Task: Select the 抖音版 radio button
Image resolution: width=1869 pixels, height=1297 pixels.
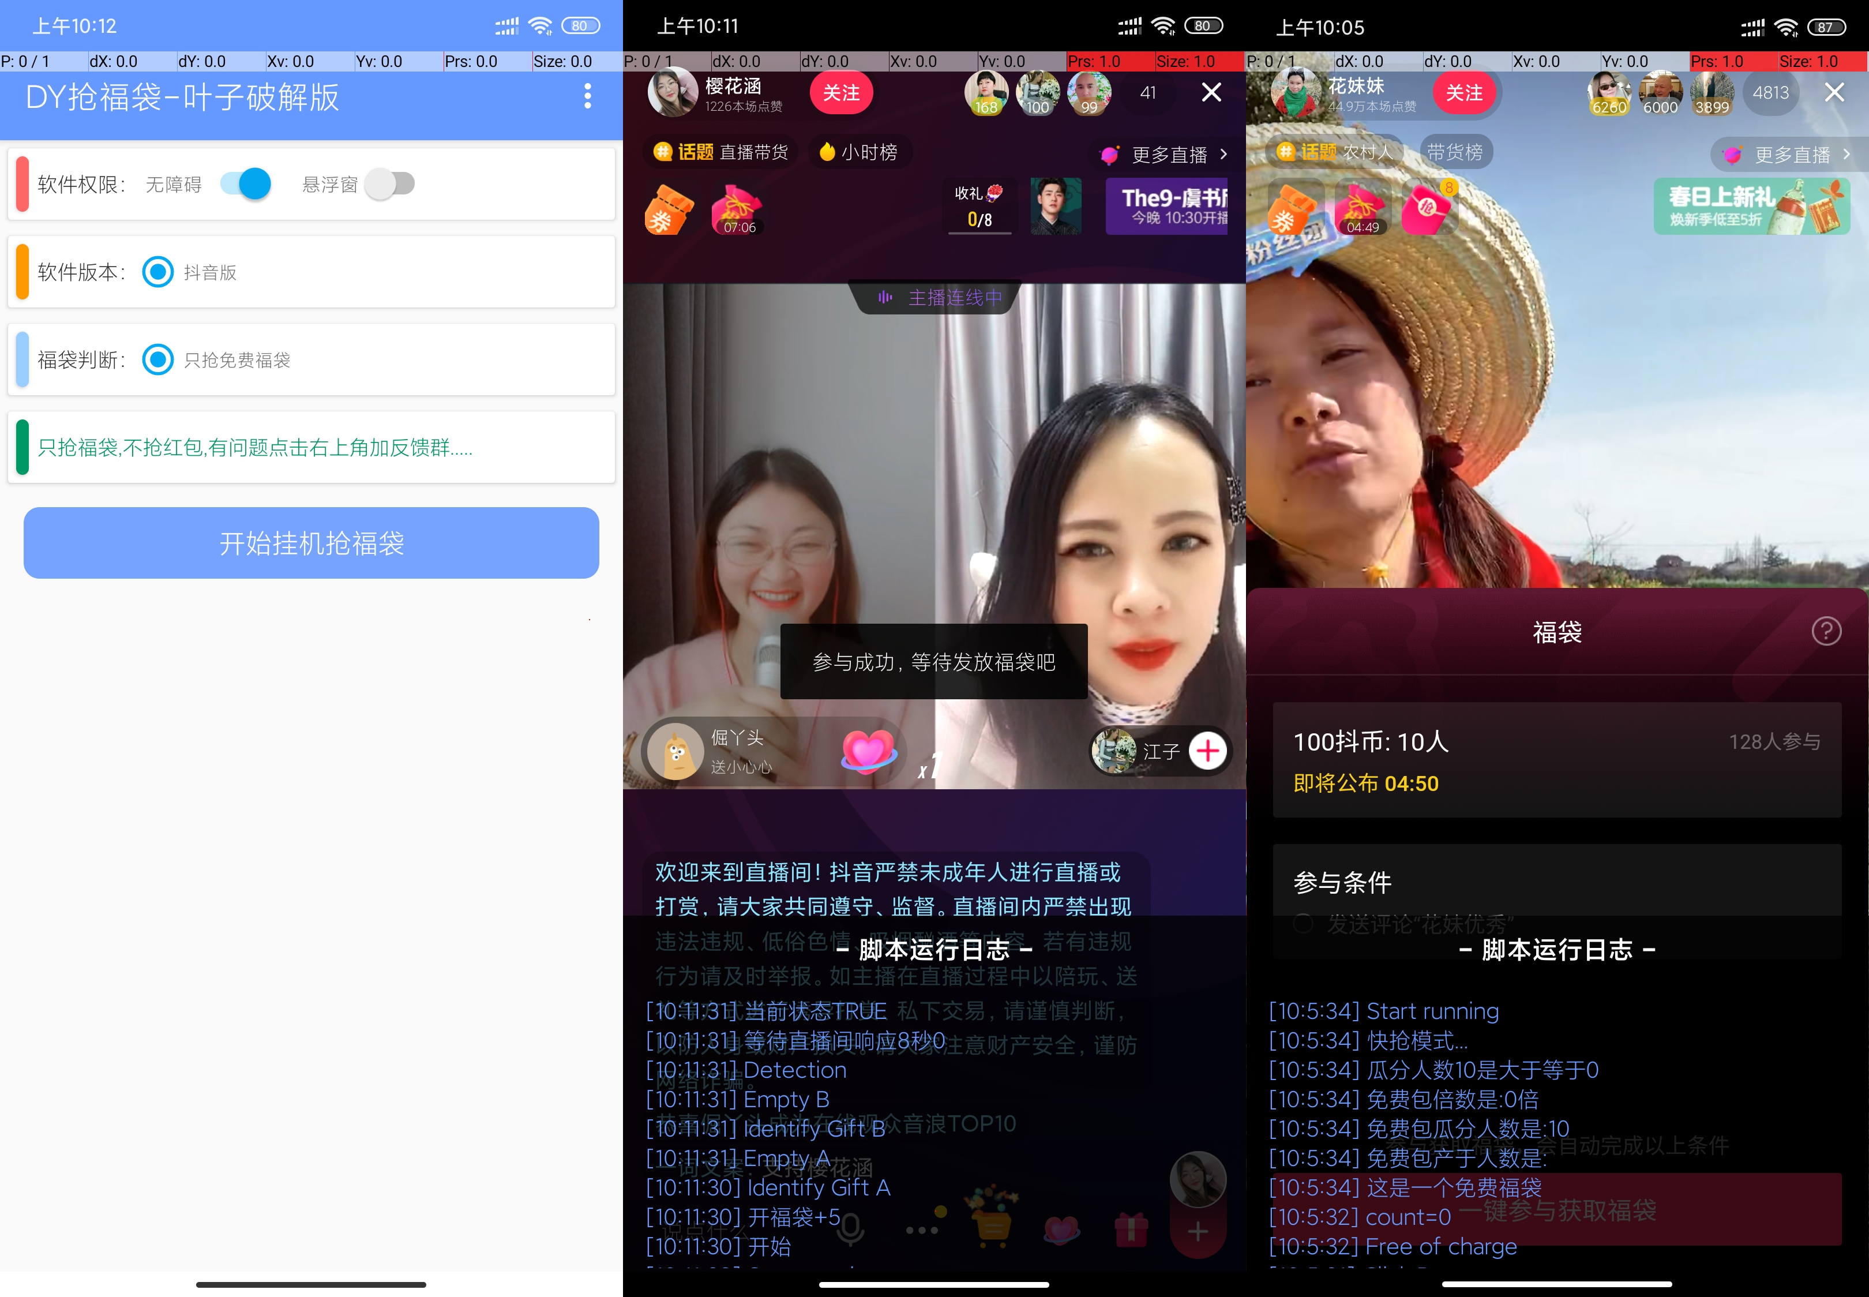Action: point(157,271)
